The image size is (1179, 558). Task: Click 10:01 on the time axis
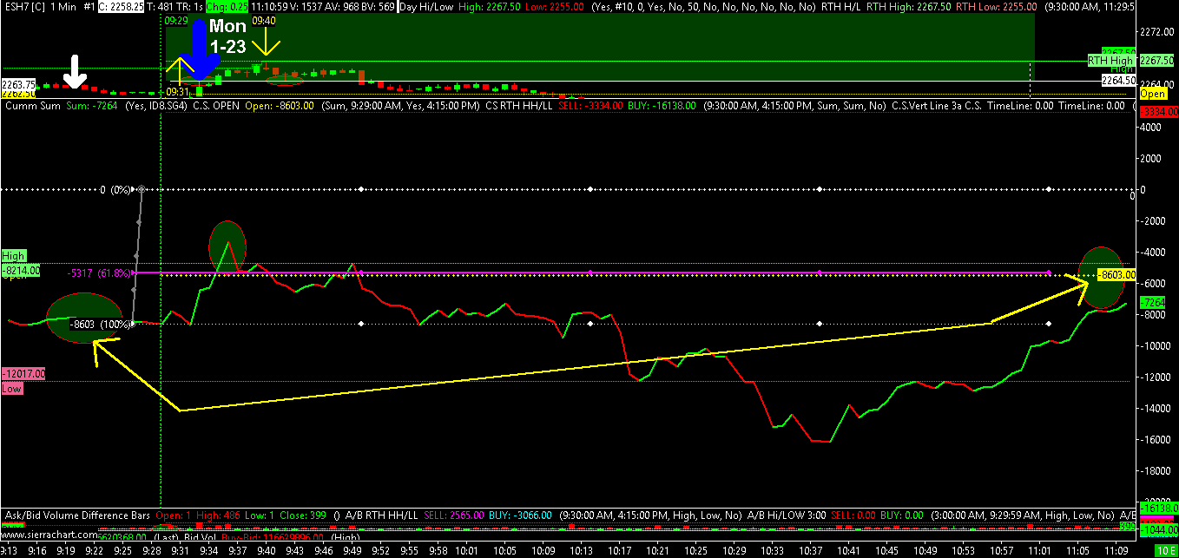[466, 550]
